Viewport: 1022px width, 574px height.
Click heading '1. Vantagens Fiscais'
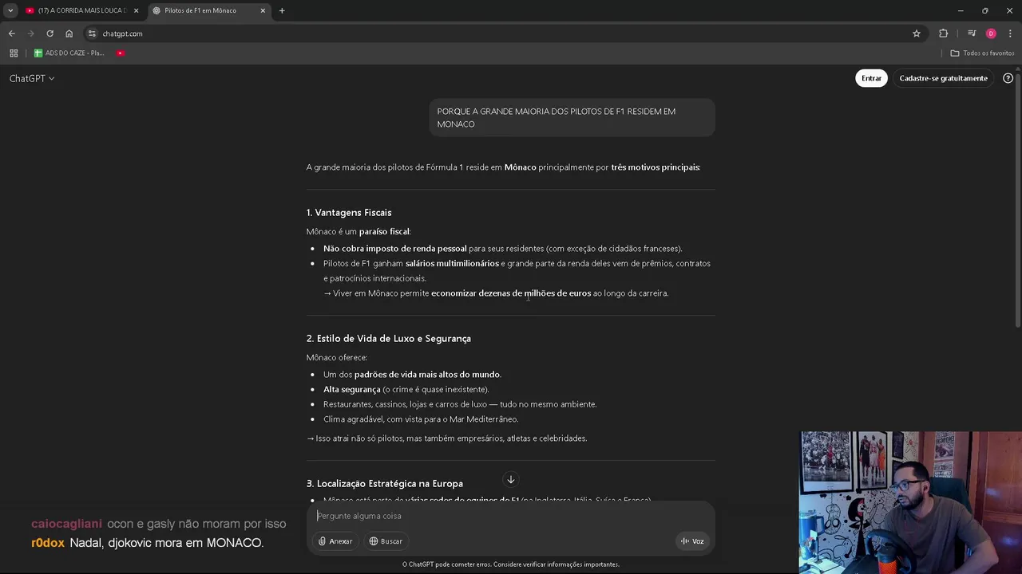tap(349, 213)
